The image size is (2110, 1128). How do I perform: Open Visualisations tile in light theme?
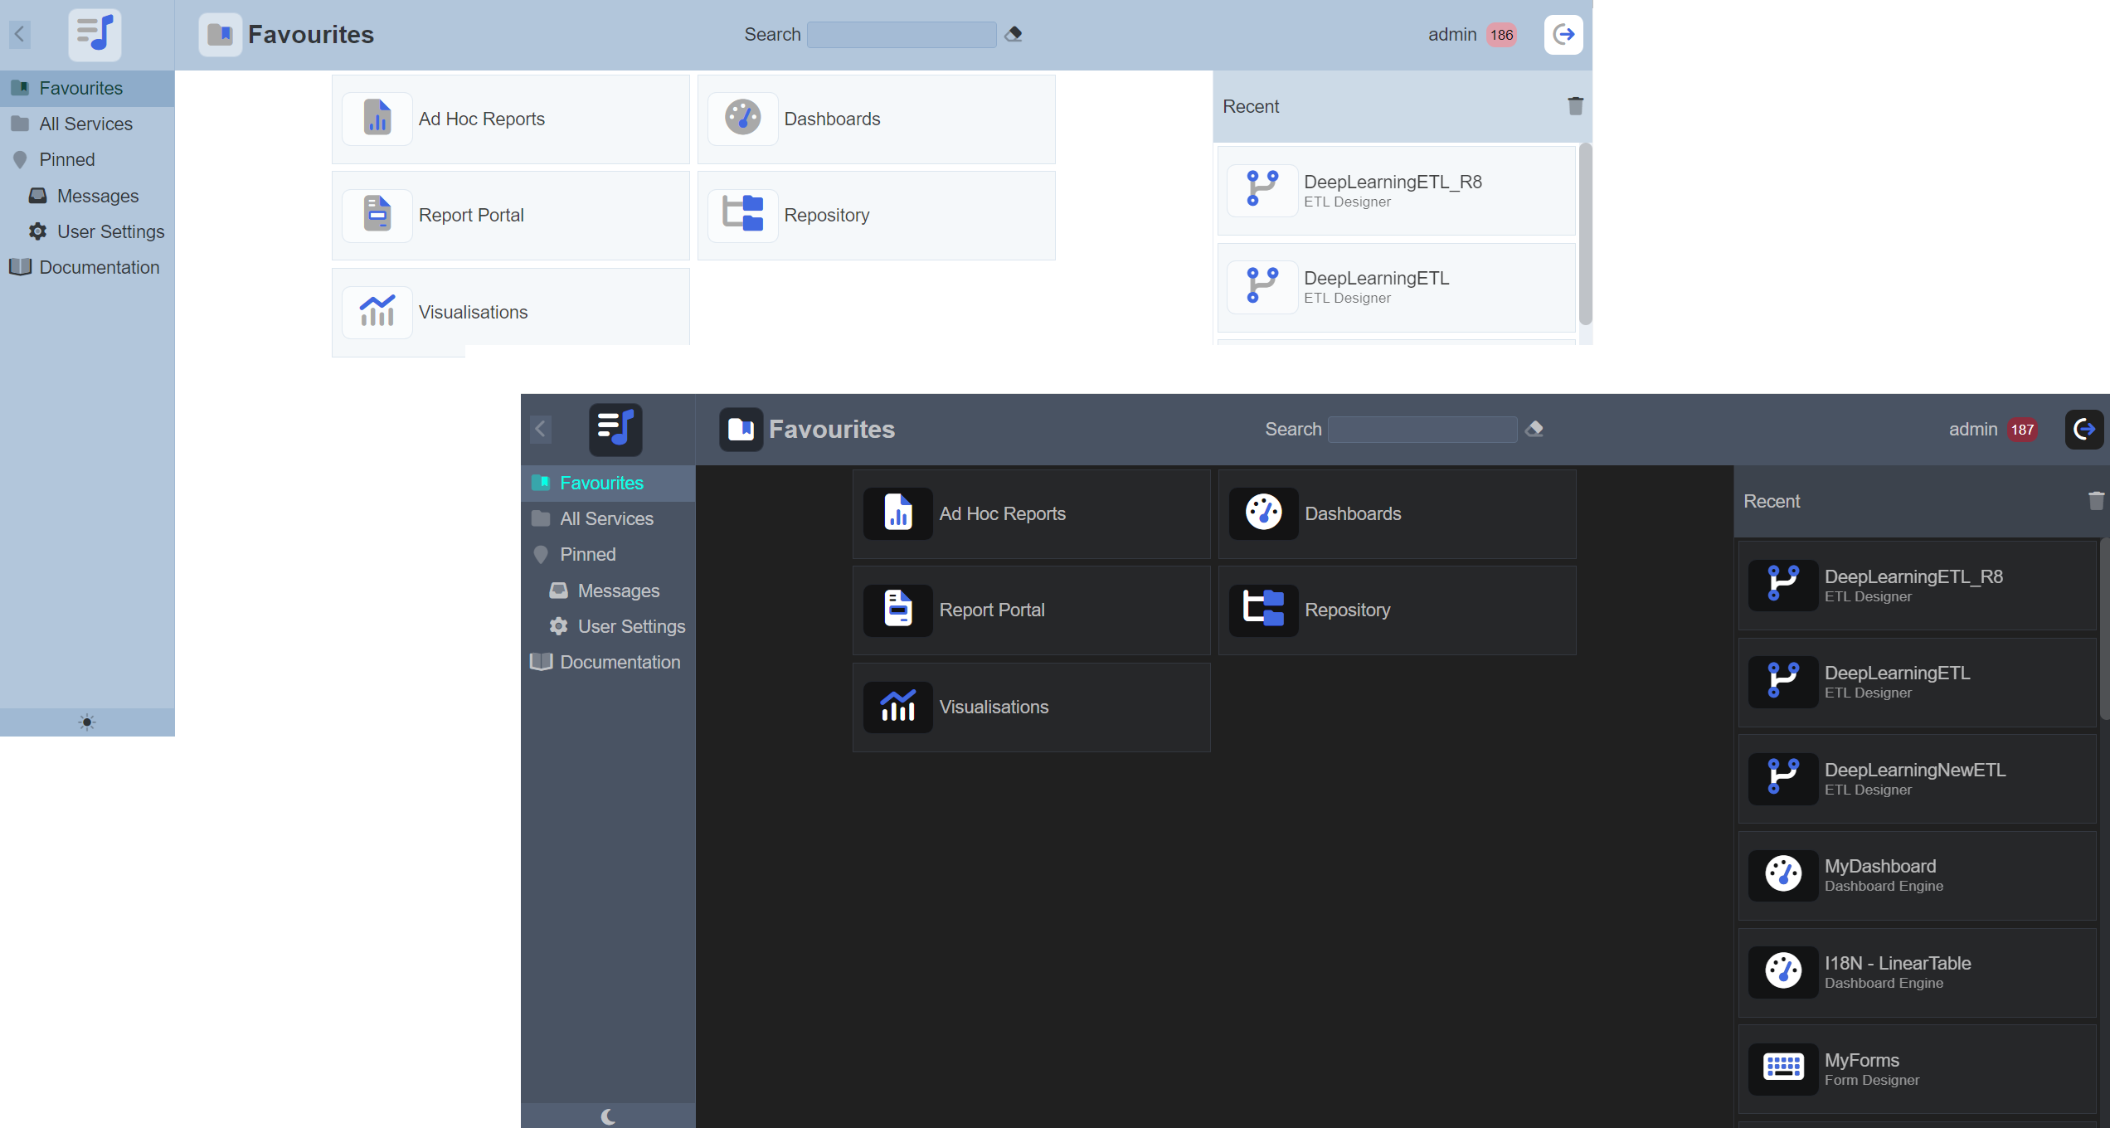pos(510,313)
